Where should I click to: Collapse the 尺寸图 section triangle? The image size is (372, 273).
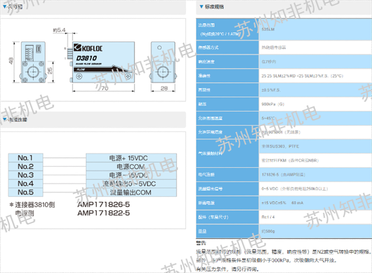[5, 6]
